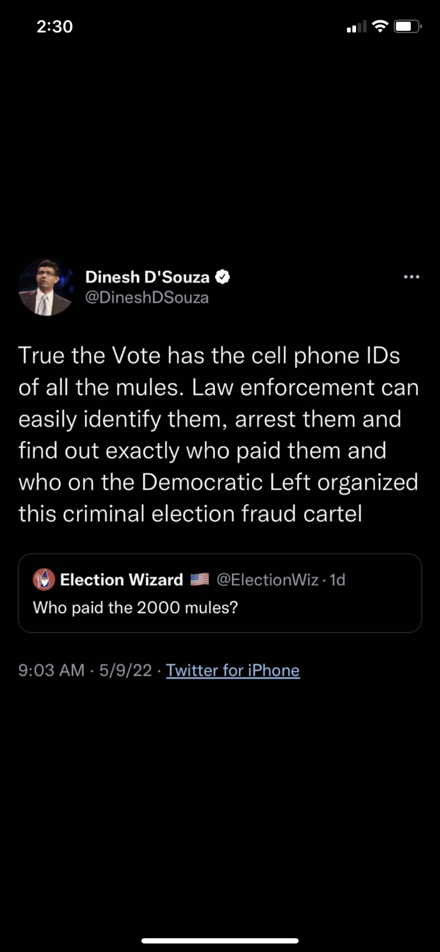The height and width of the screenshot is (952, 440).
Task: Tap the 1d timestamp on quoted tweet
Action: [x=338, y=580]
